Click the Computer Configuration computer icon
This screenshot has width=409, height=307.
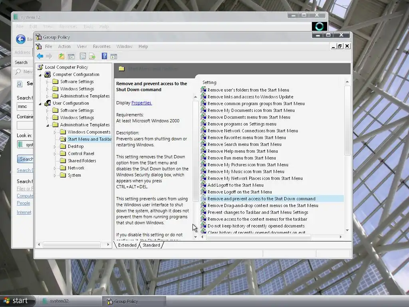click(x=48, y=74)
